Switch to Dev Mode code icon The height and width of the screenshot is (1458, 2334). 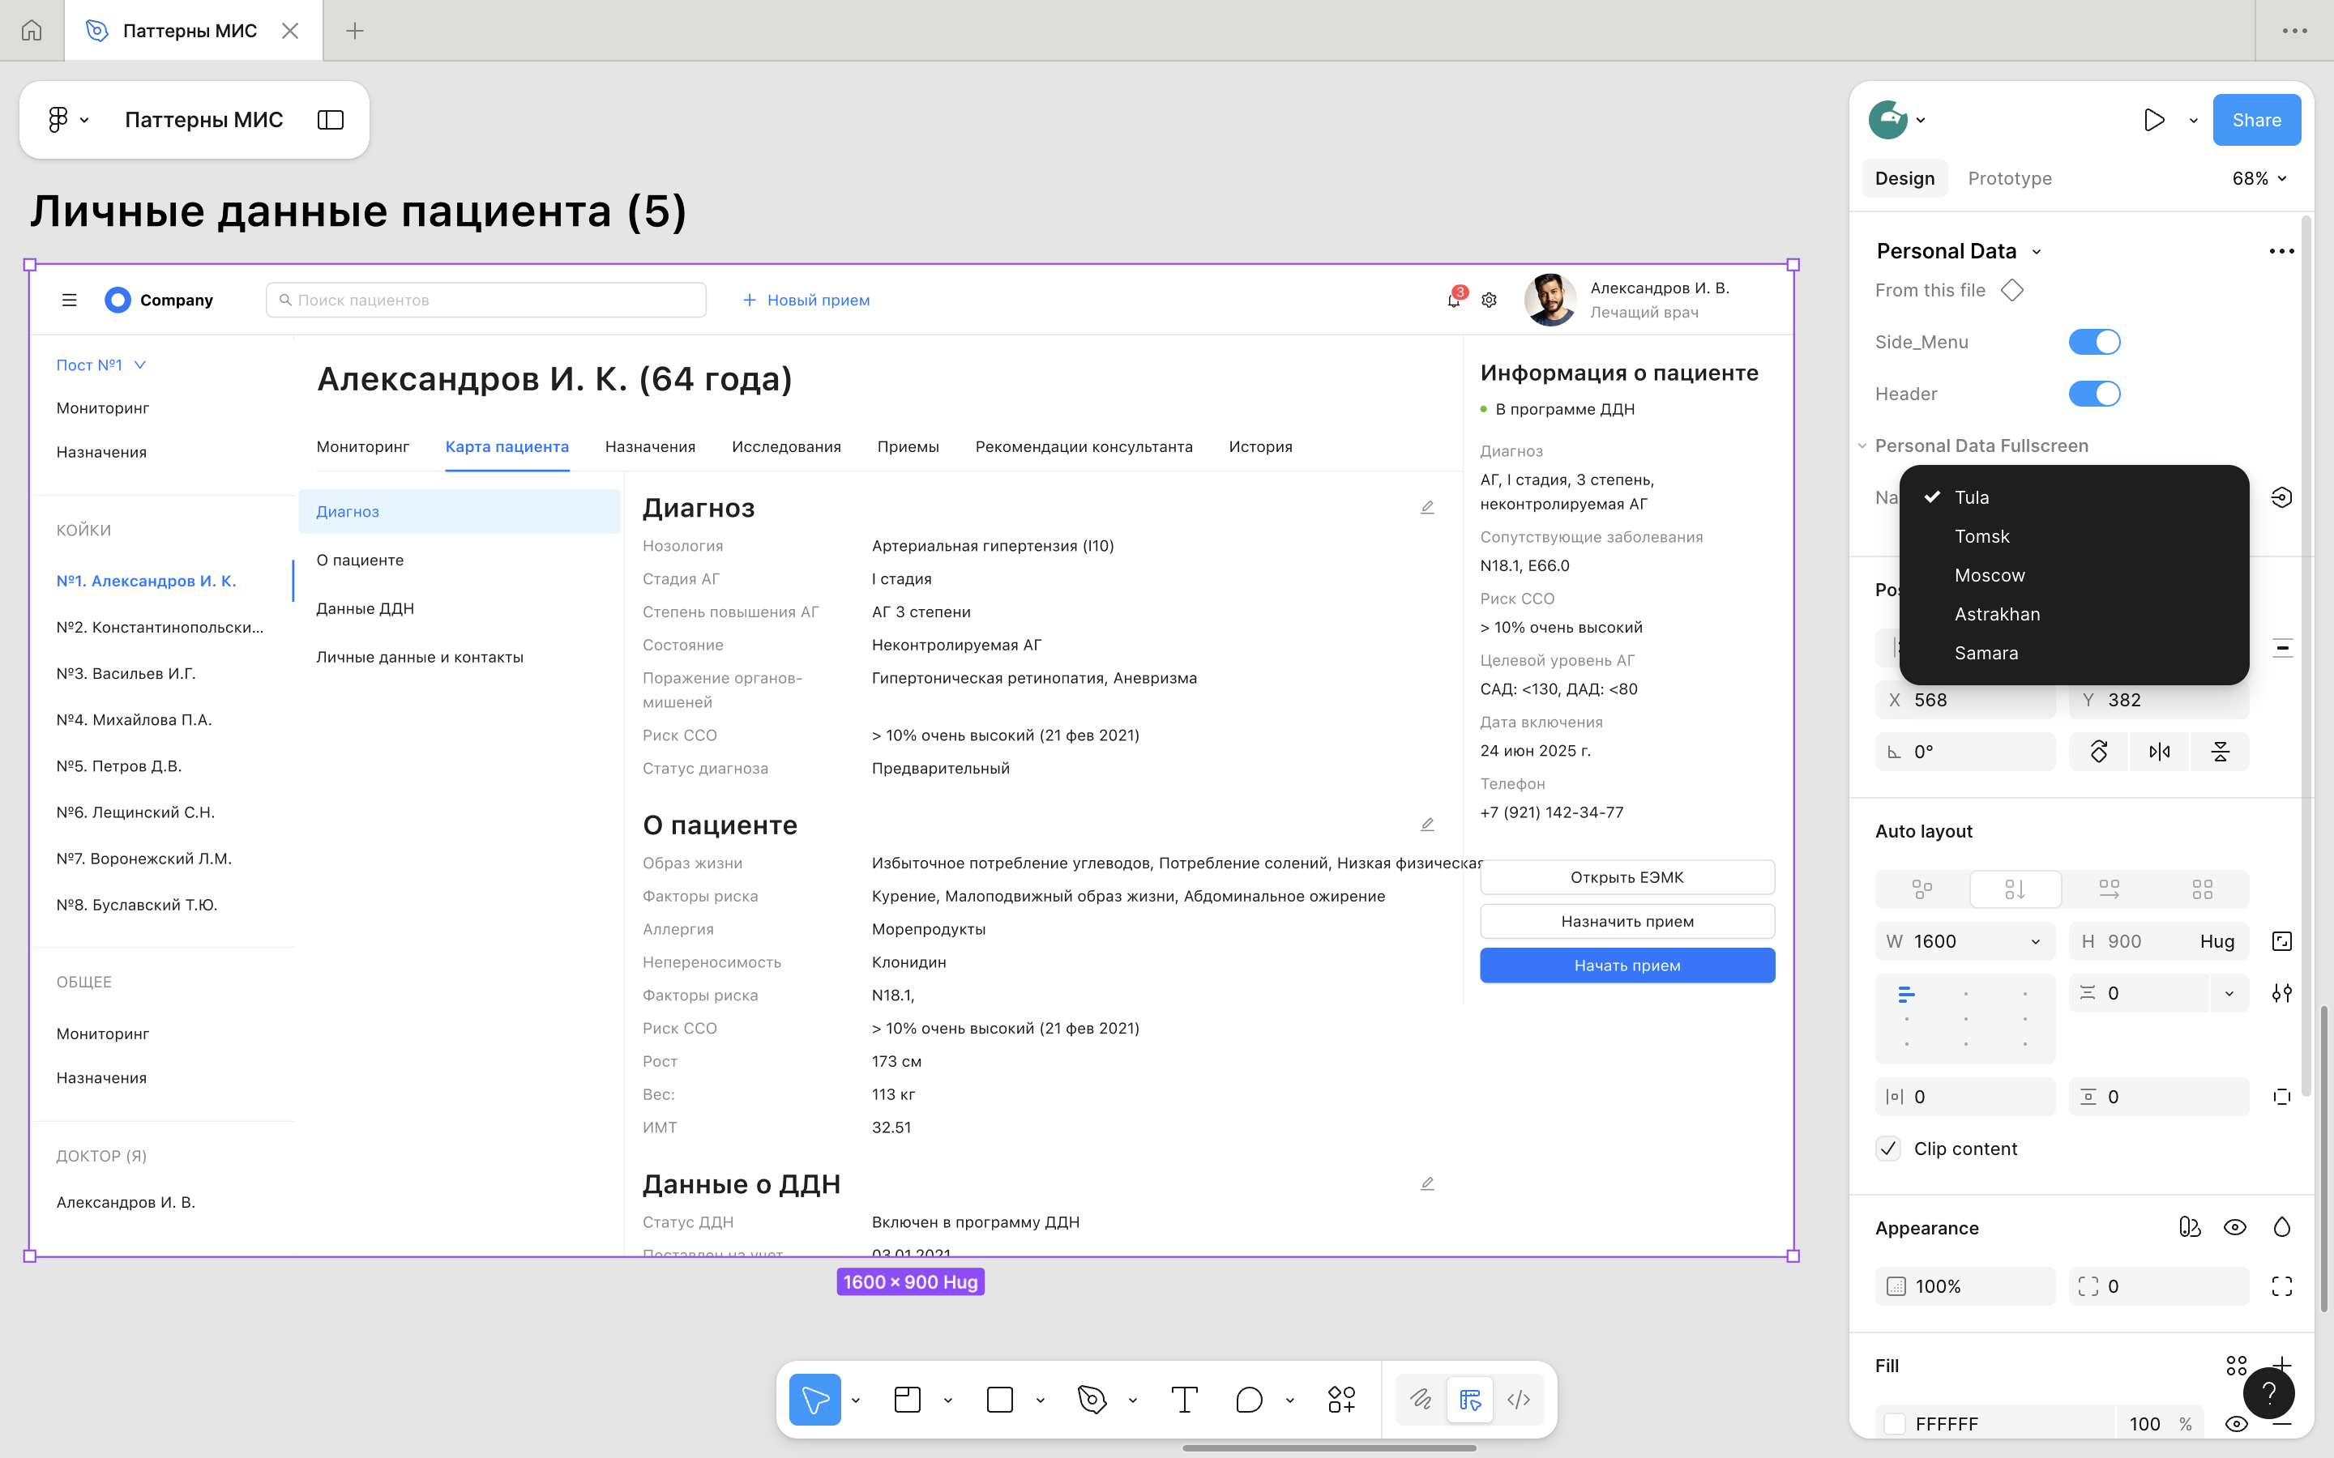[1518, 1399]
